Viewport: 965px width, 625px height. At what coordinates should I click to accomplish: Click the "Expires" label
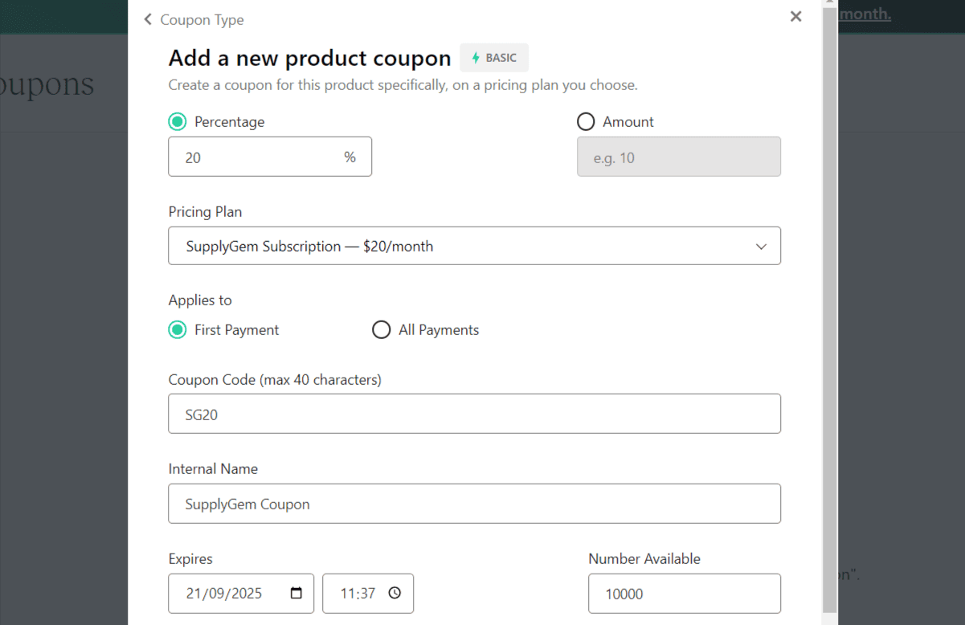click(190, 558)
